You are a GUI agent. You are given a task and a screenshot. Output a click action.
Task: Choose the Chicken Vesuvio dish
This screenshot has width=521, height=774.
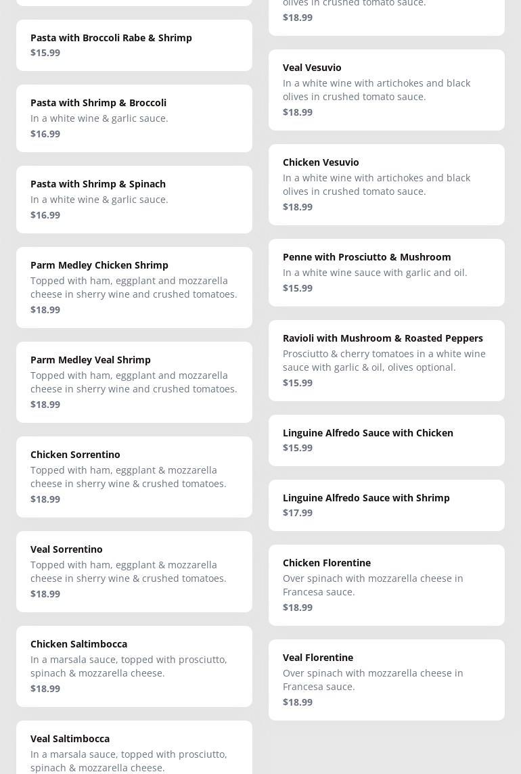[386, 184]
